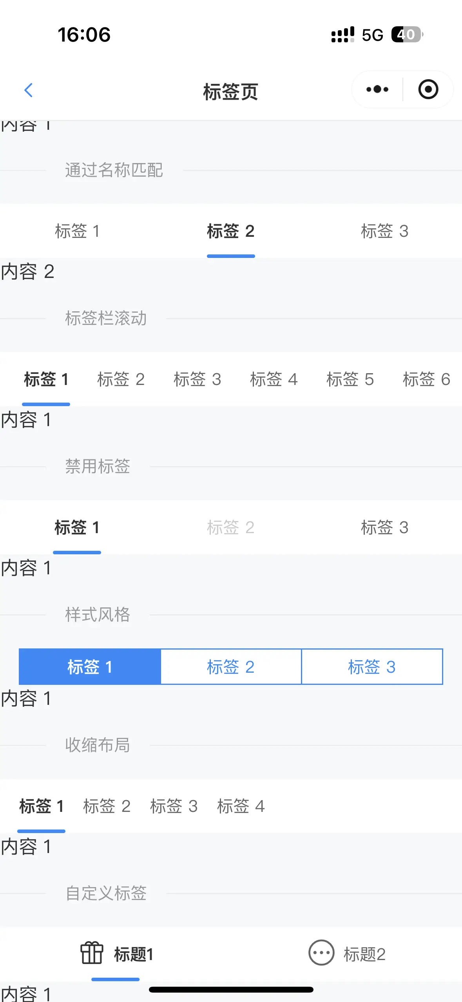Image resolution: width=462 pixels, height=1002 pixels.
Task: Tap the battery indicator in status bar
Action: [407, 34]
